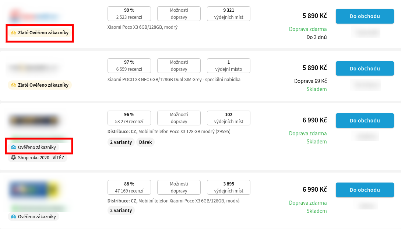Open the Xiaomi POCO X3 NFC Grey offer title

click(174, 79)
